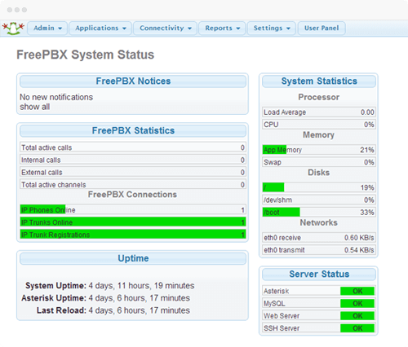
Task: Click the FreePBX Connections heading
Action: coord(132,195)
